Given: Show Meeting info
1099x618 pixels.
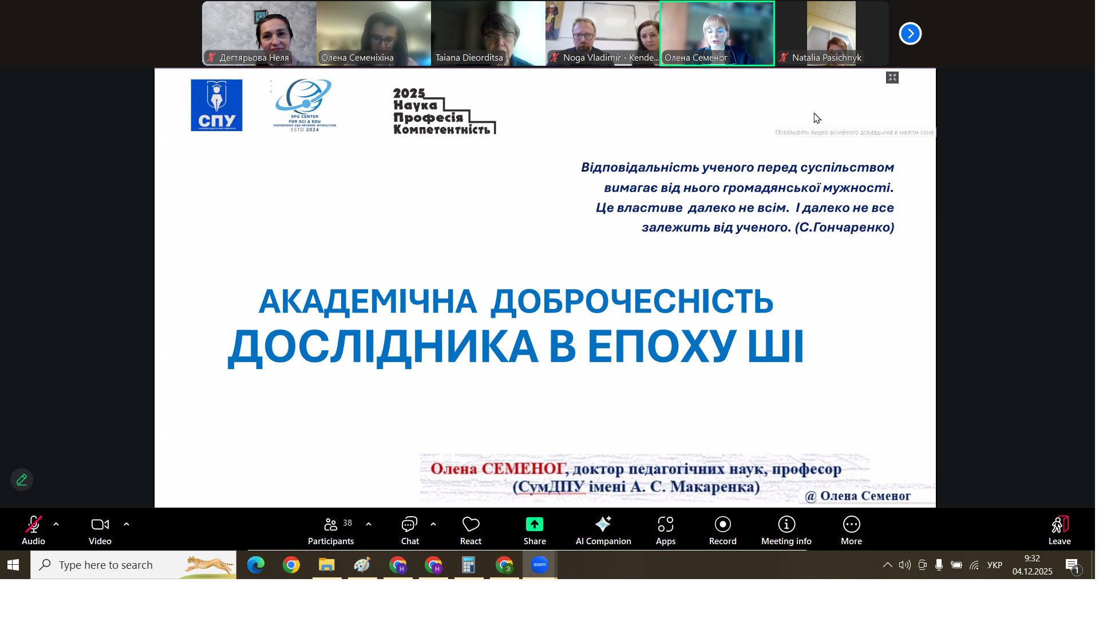Looking at the screenshot, I should click(785, 529).
